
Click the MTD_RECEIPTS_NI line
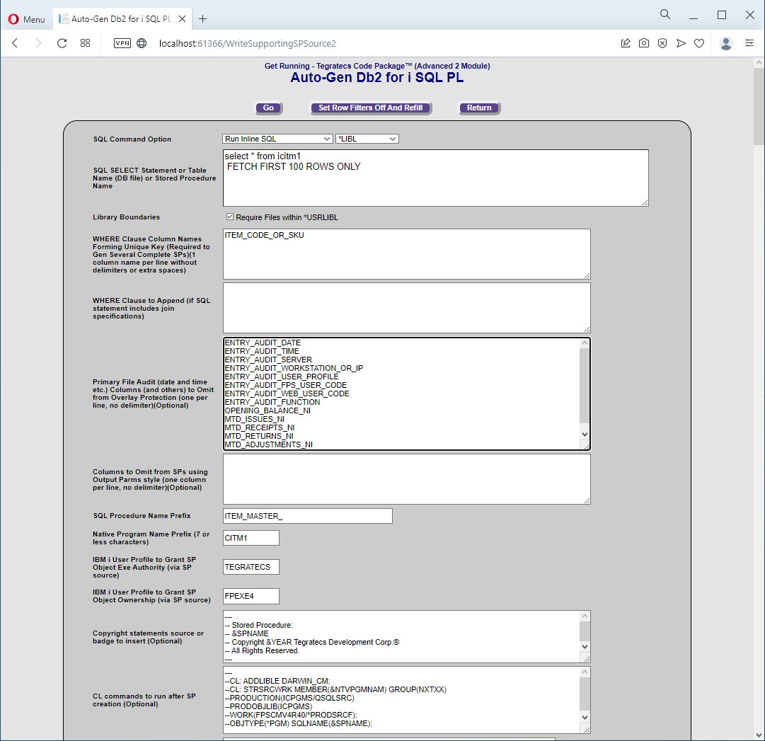[260, 427]
